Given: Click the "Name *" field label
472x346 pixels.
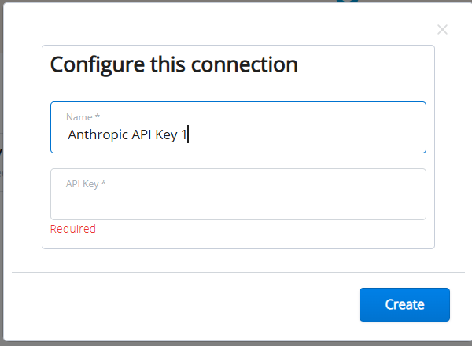Looking at the screenshot, I should click(x=83, y=116).
